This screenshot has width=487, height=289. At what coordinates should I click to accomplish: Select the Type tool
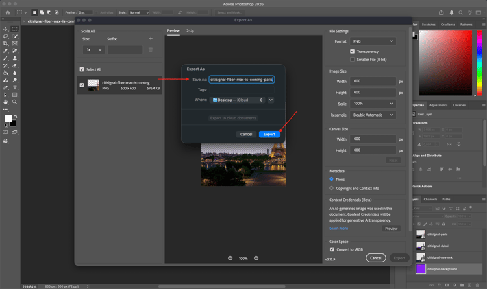15,87
